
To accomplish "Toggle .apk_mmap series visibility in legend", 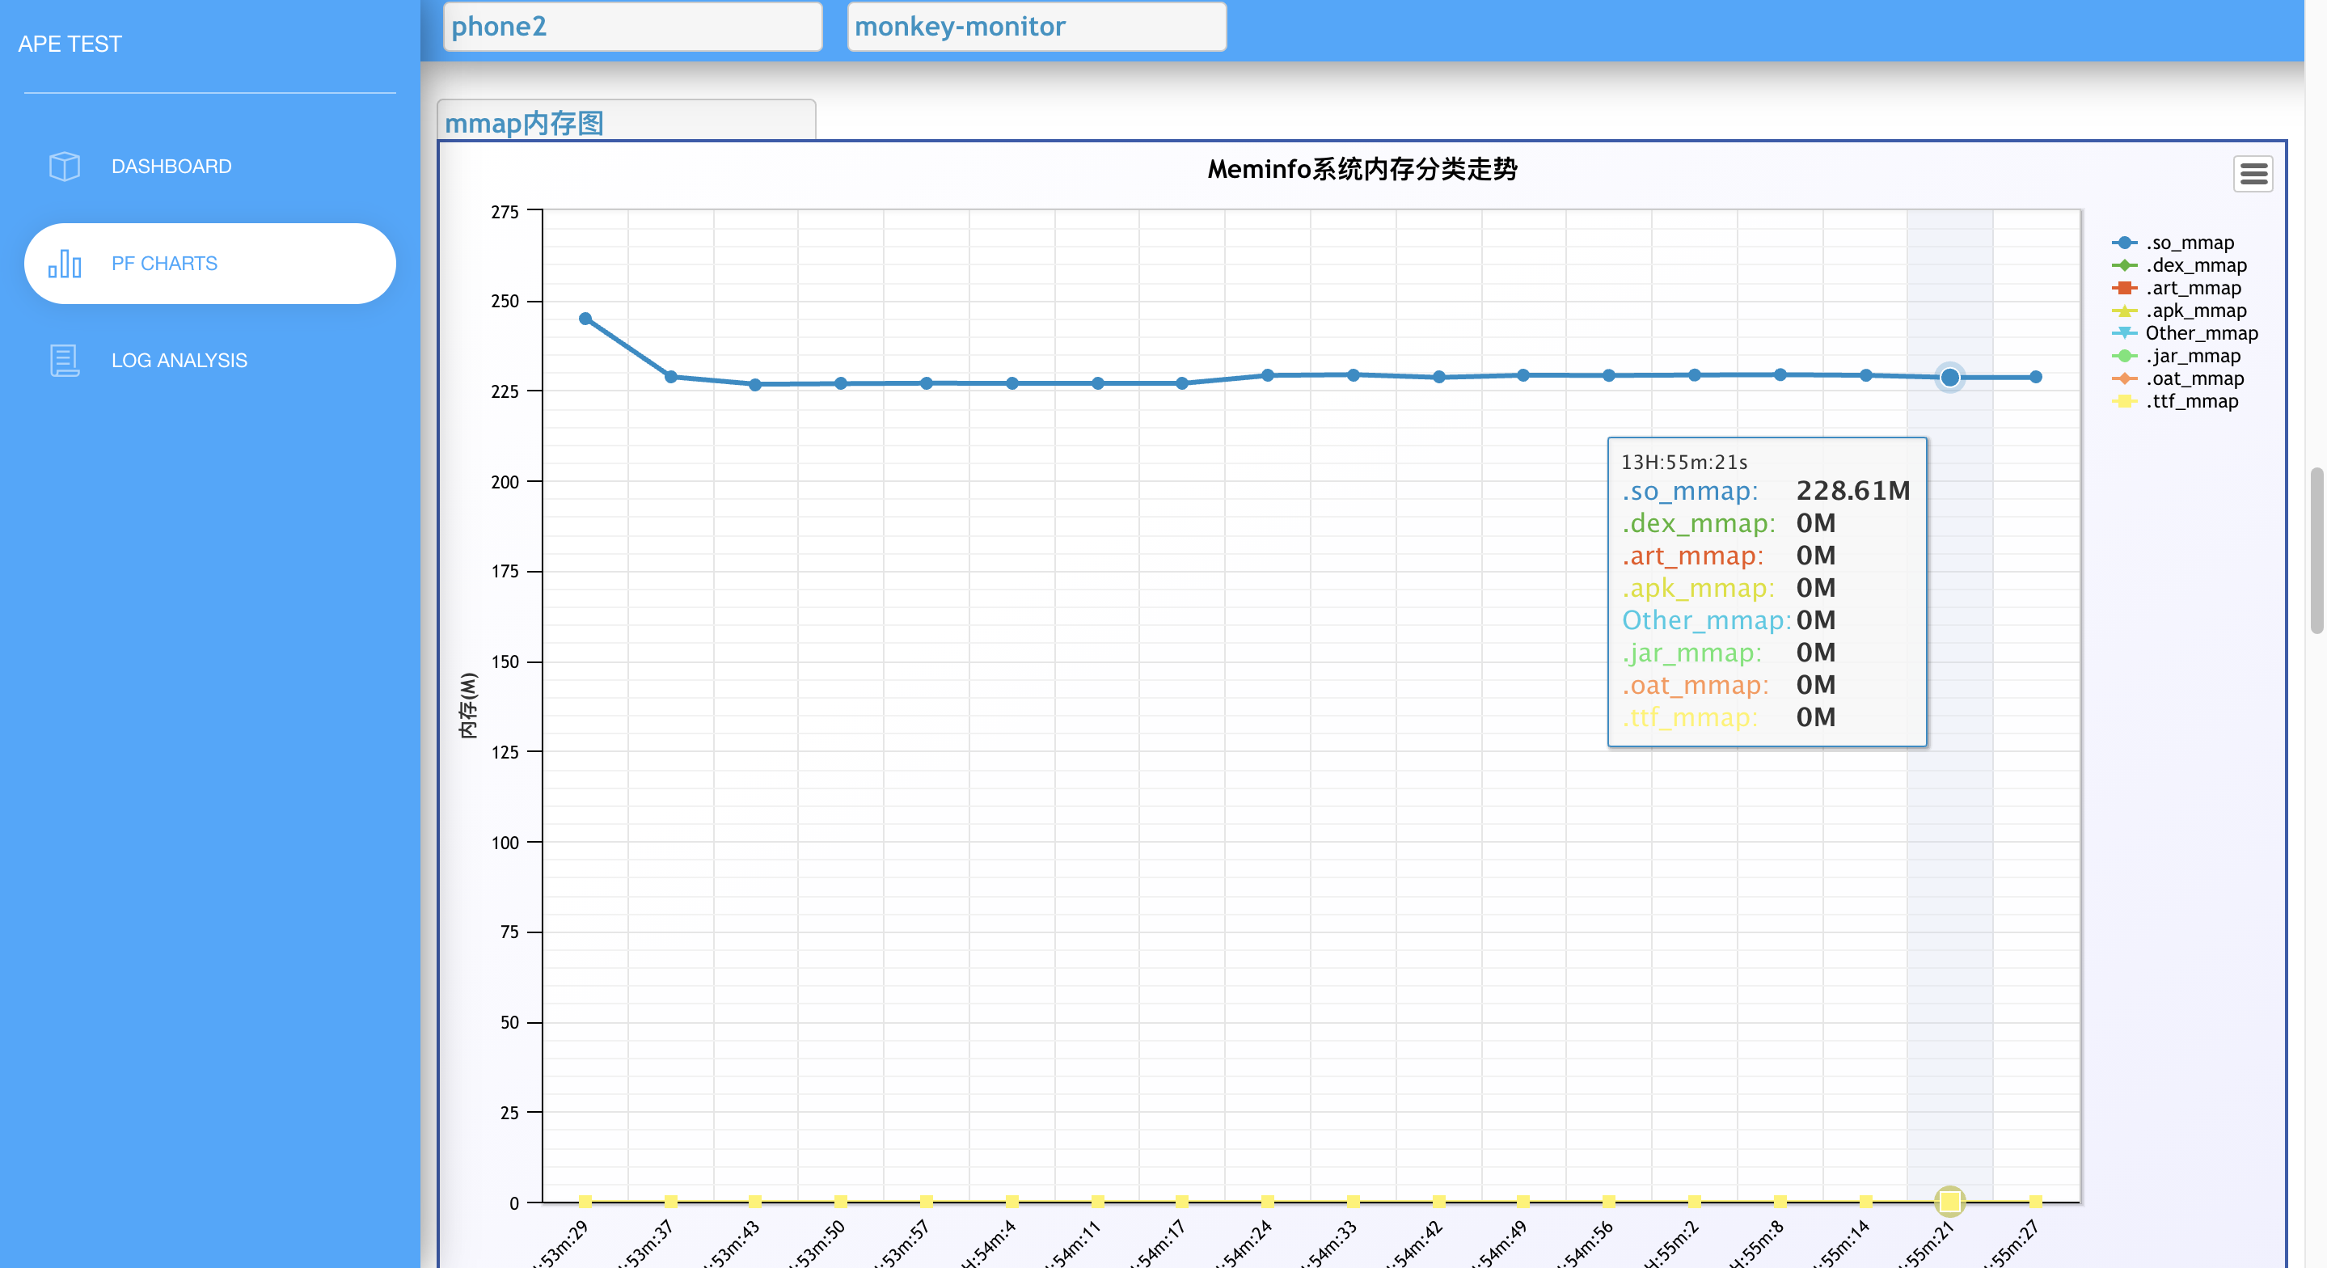I will 2195,311.
